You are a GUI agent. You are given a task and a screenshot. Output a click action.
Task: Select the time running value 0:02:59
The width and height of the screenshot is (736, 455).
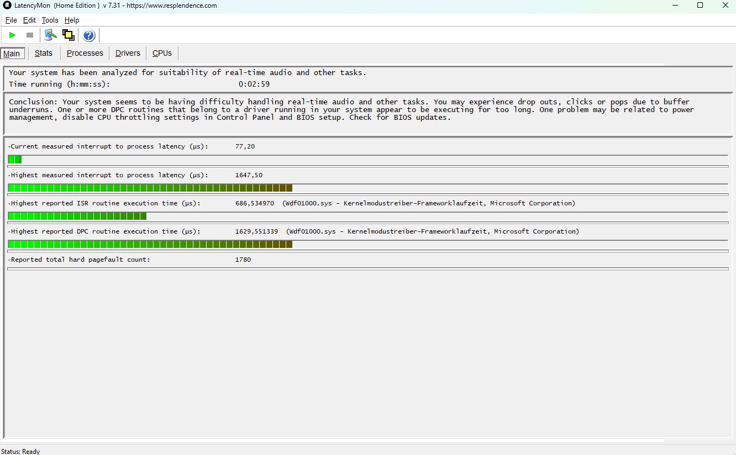254,84
